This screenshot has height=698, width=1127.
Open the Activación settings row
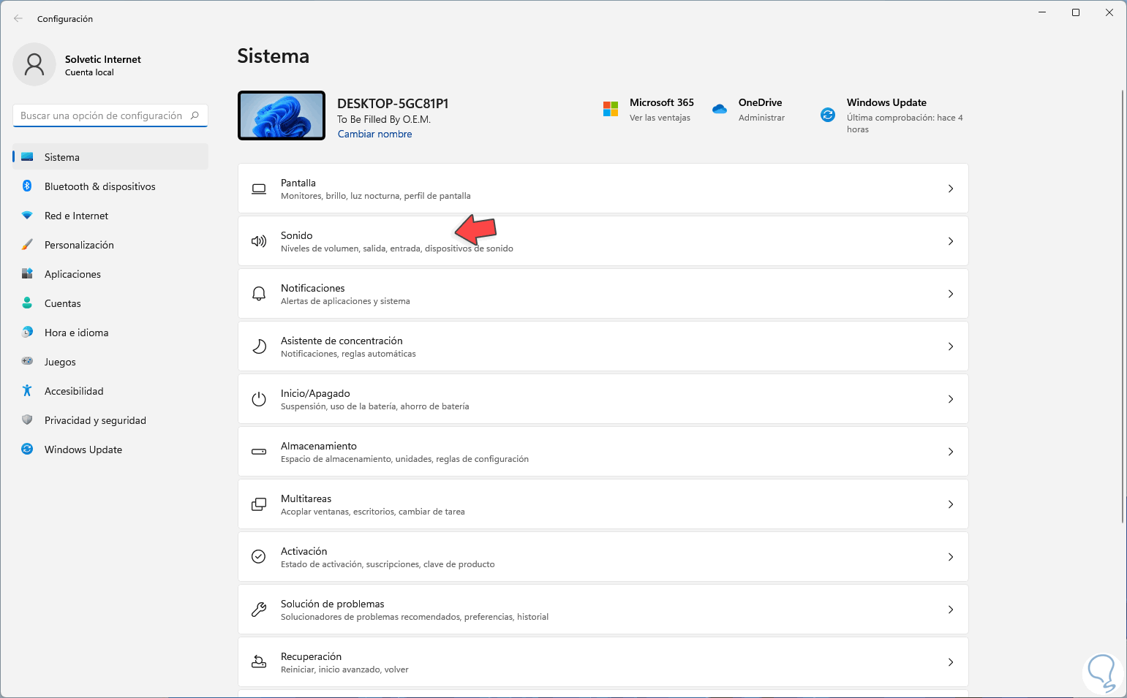click(x=603, y=557)
